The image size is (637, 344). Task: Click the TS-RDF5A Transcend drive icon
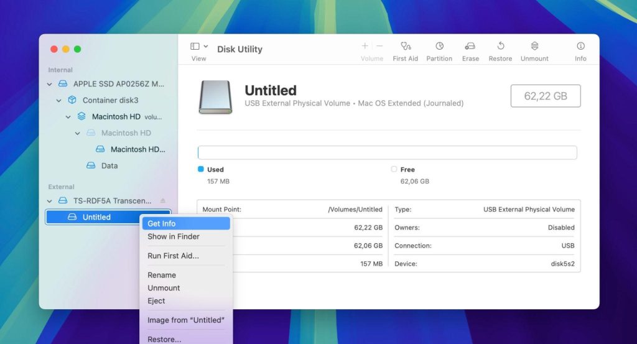tap(63, 201)
